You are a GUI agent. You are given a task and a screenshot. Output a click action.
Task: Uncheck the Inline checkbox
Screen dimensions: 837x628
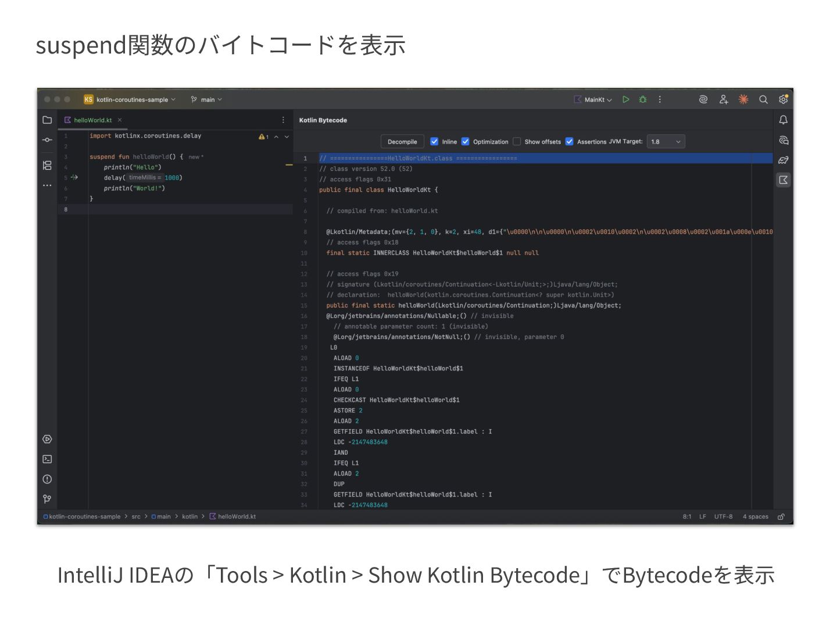tap(434, 141)
